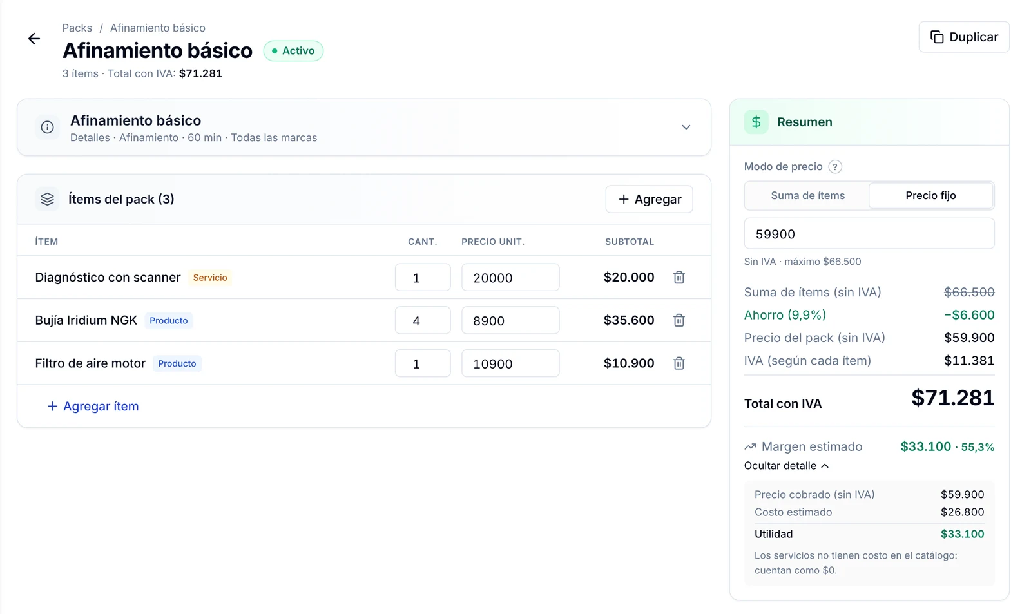Viewport: 1031px width, 614px height.
Task: Click quantity field for Filtro de aire motor
Action: click(x=423, y=363)
